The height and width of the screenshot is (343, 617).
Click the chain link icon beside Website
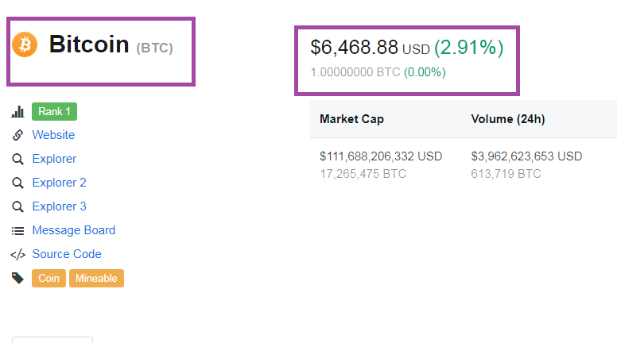pos(17,136)
